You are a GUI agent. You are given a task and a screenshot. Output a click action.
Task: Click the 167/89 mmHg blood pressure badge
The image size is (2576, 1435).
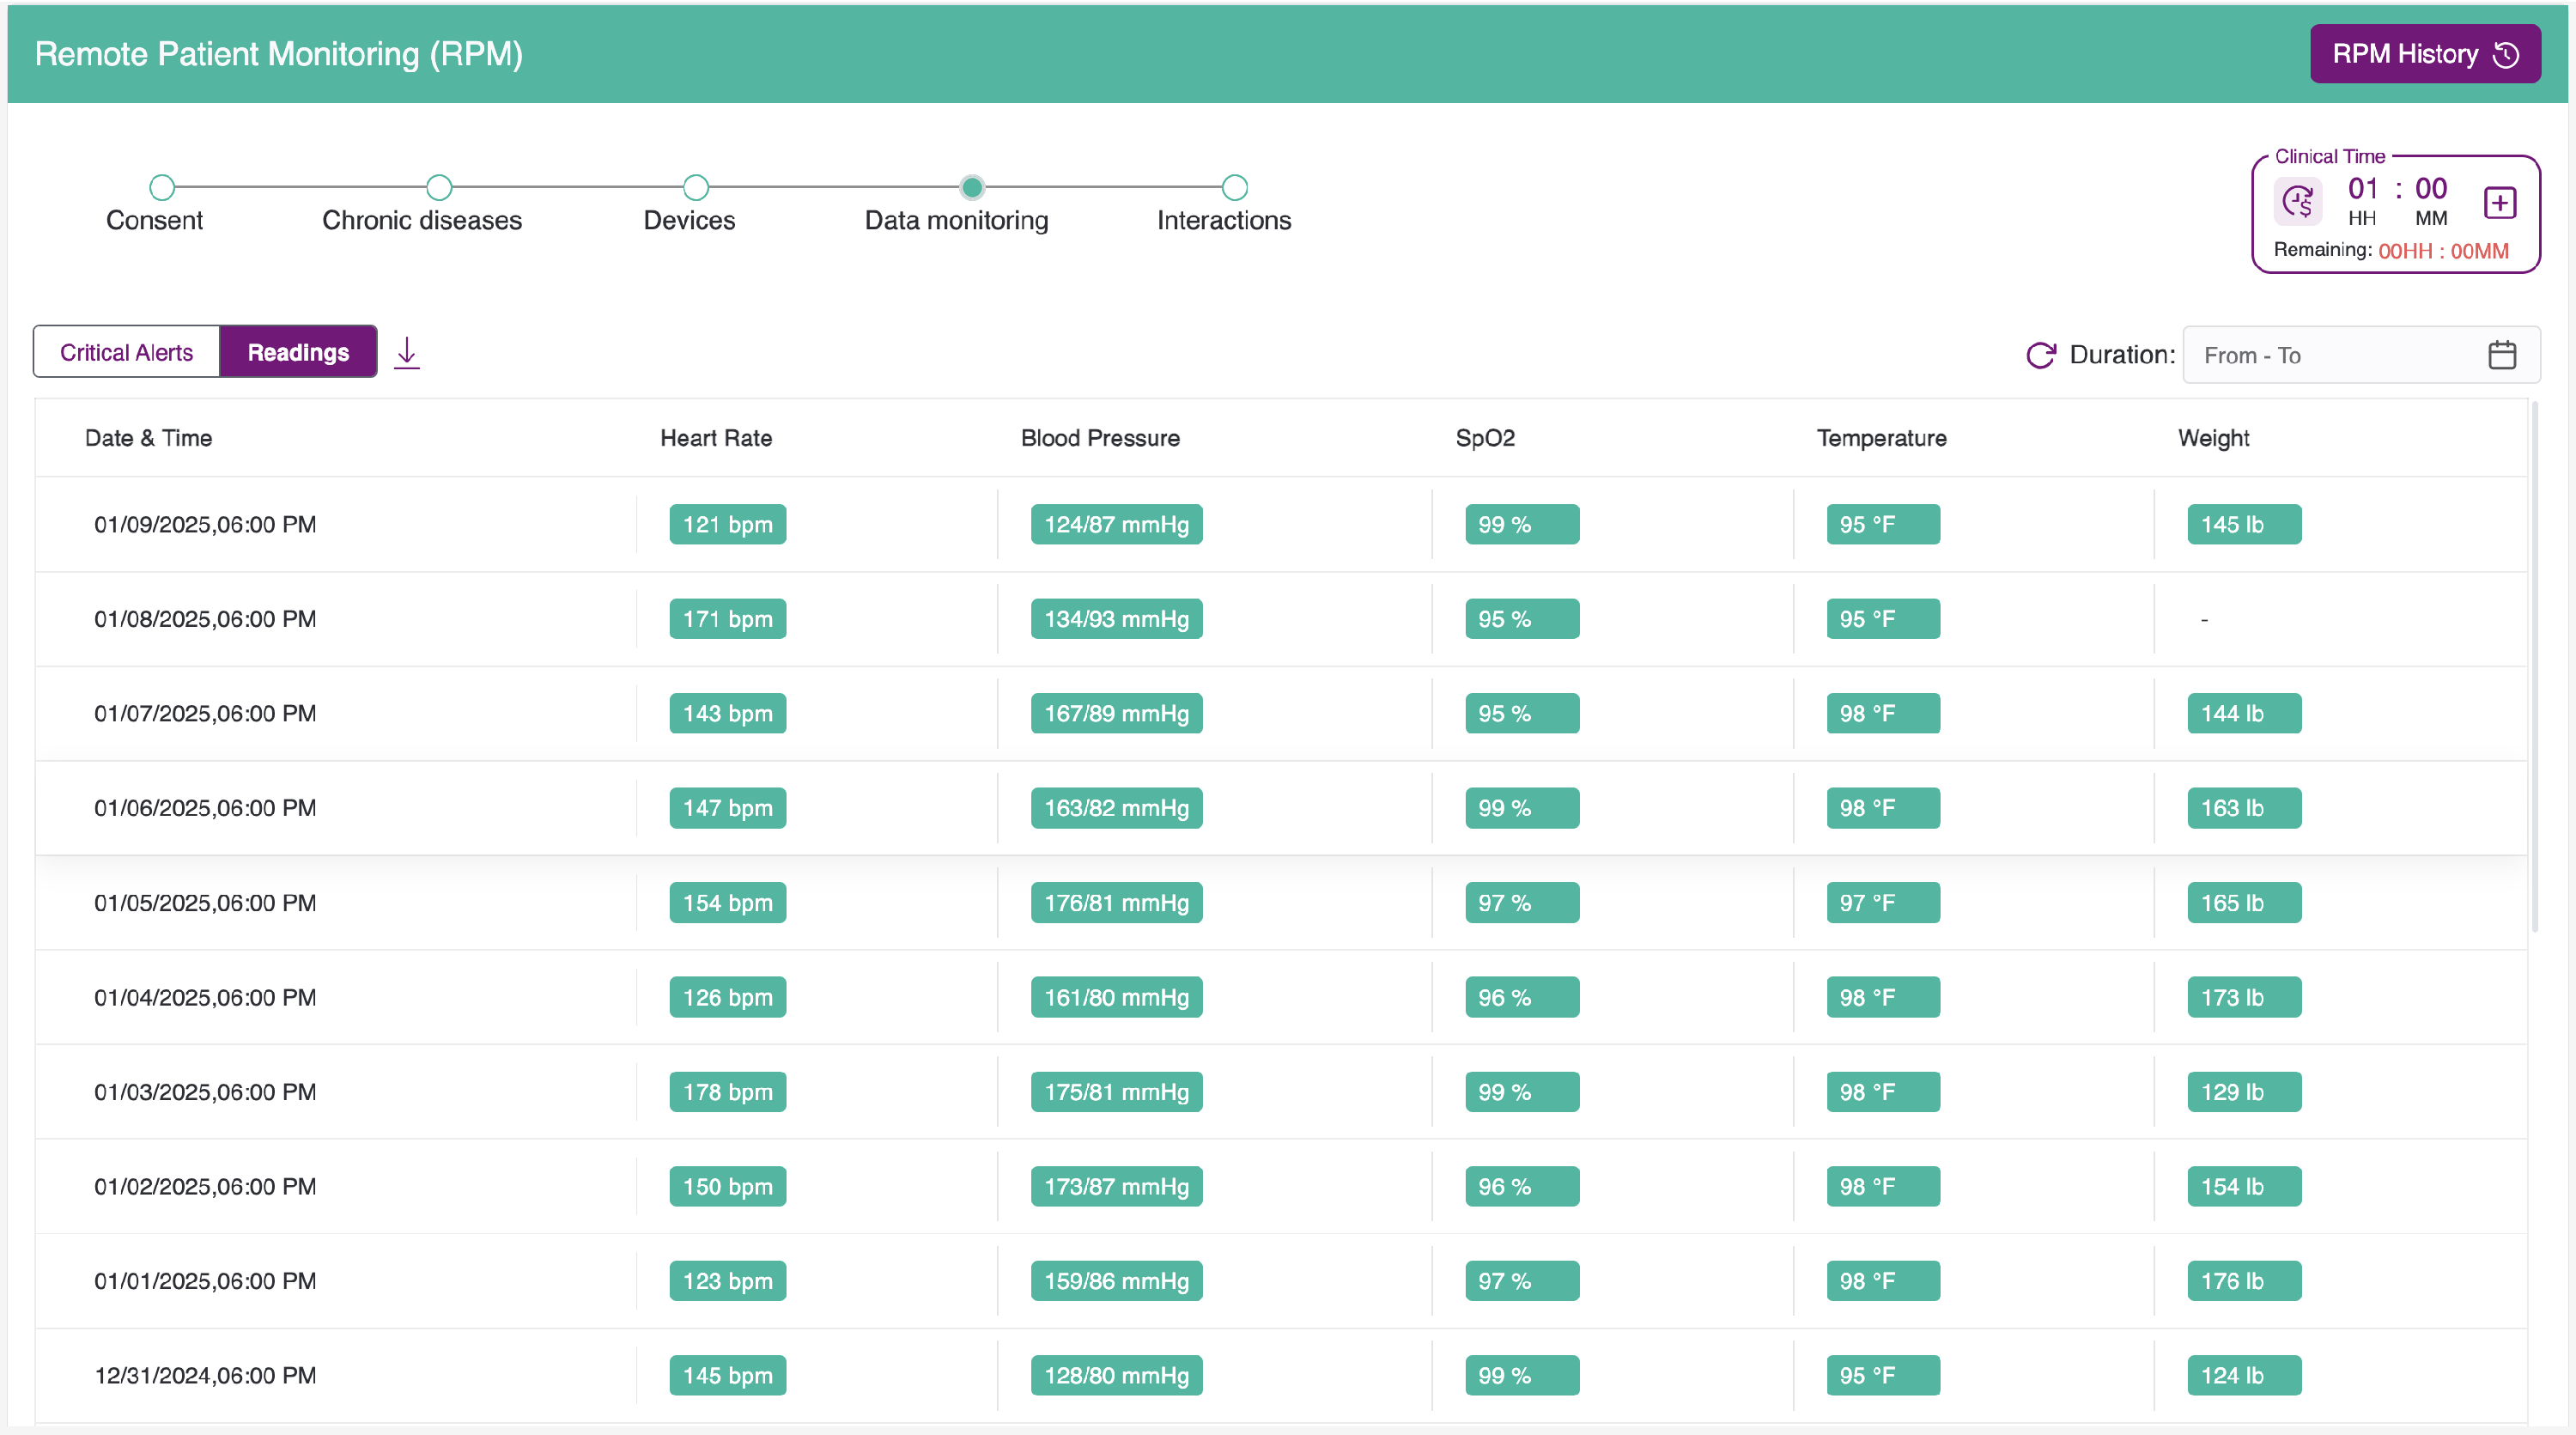click(x=1116, y=713)
